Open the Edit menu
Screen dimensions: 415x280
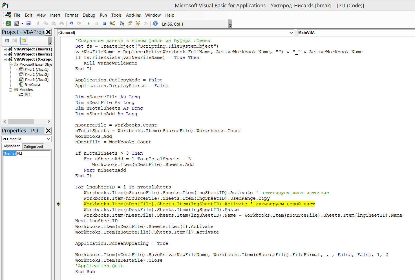point(28,15)
